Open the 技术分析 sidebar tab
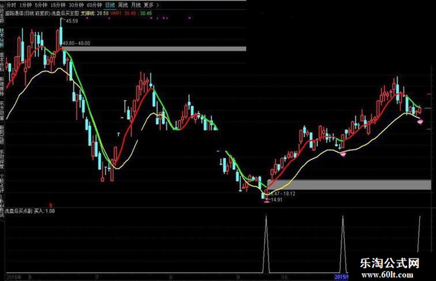The height and width of the screenshot is (281, 436). [2, 37]
